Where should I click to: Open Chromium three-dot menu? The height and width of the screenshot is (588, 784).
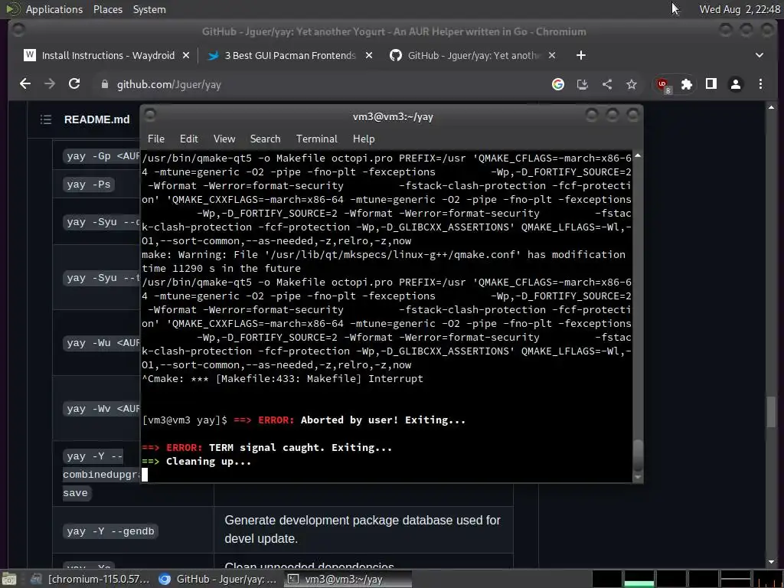(x=760, y=84)
